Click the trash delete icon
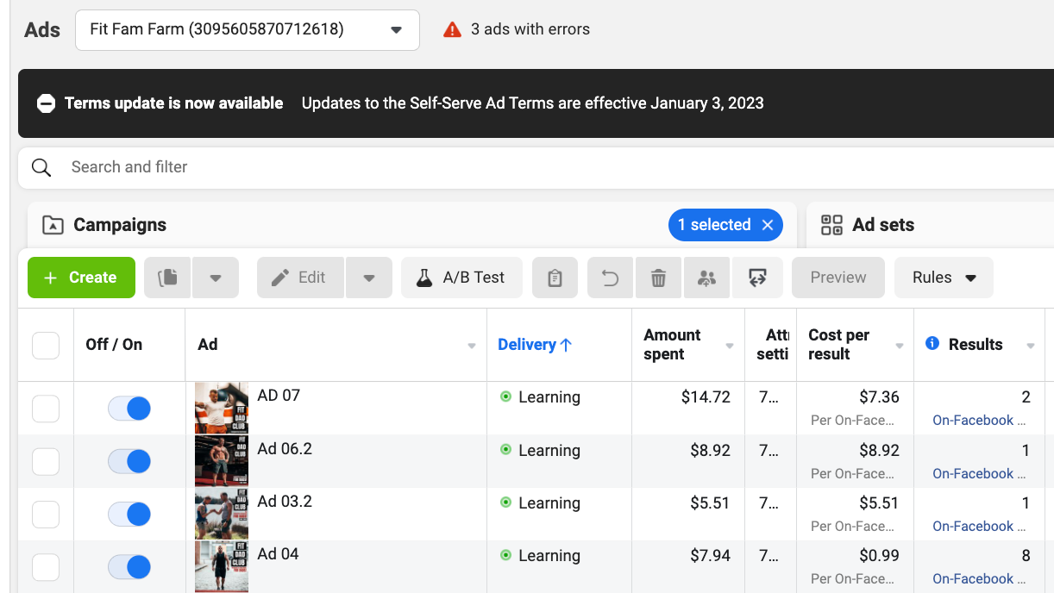This screenshot has height=593, width=1054. [658, 278]
